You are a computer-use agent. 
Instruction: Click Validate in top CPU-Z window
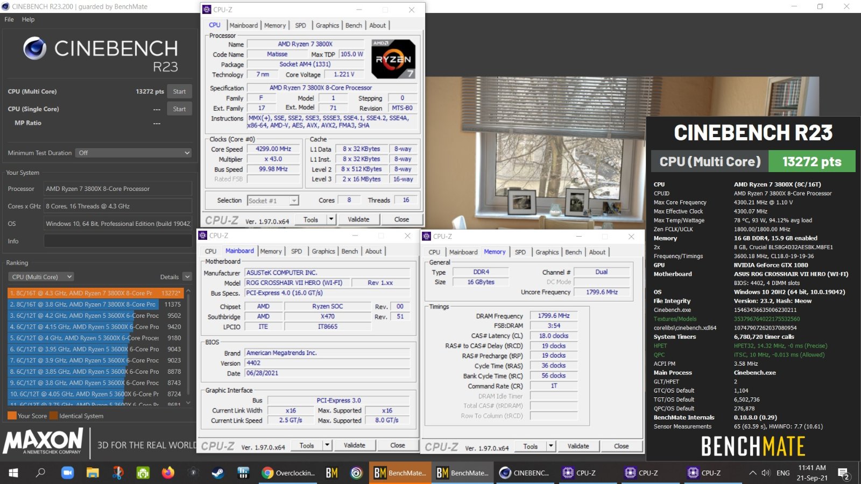click(358, 219)
